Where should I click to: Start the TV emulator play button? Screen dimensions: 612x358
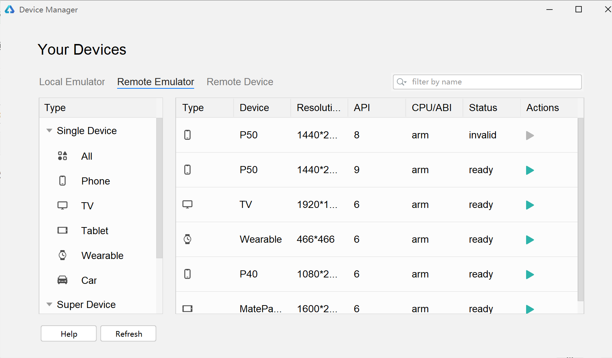tap(530, 205)
